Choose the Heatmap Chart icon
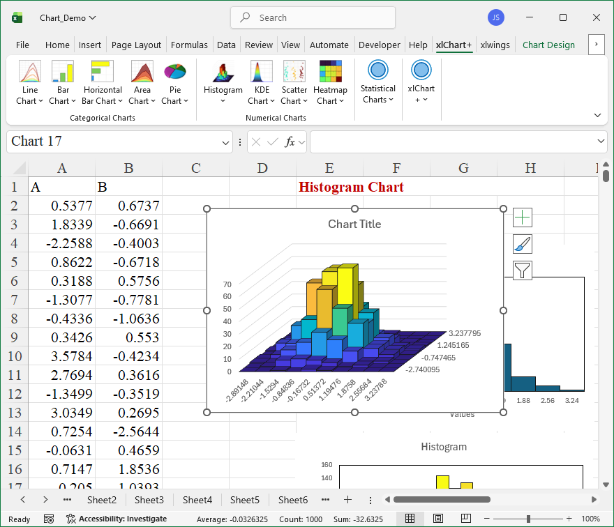Viewport: 614px width, 527px height. (x=330, y=72)
